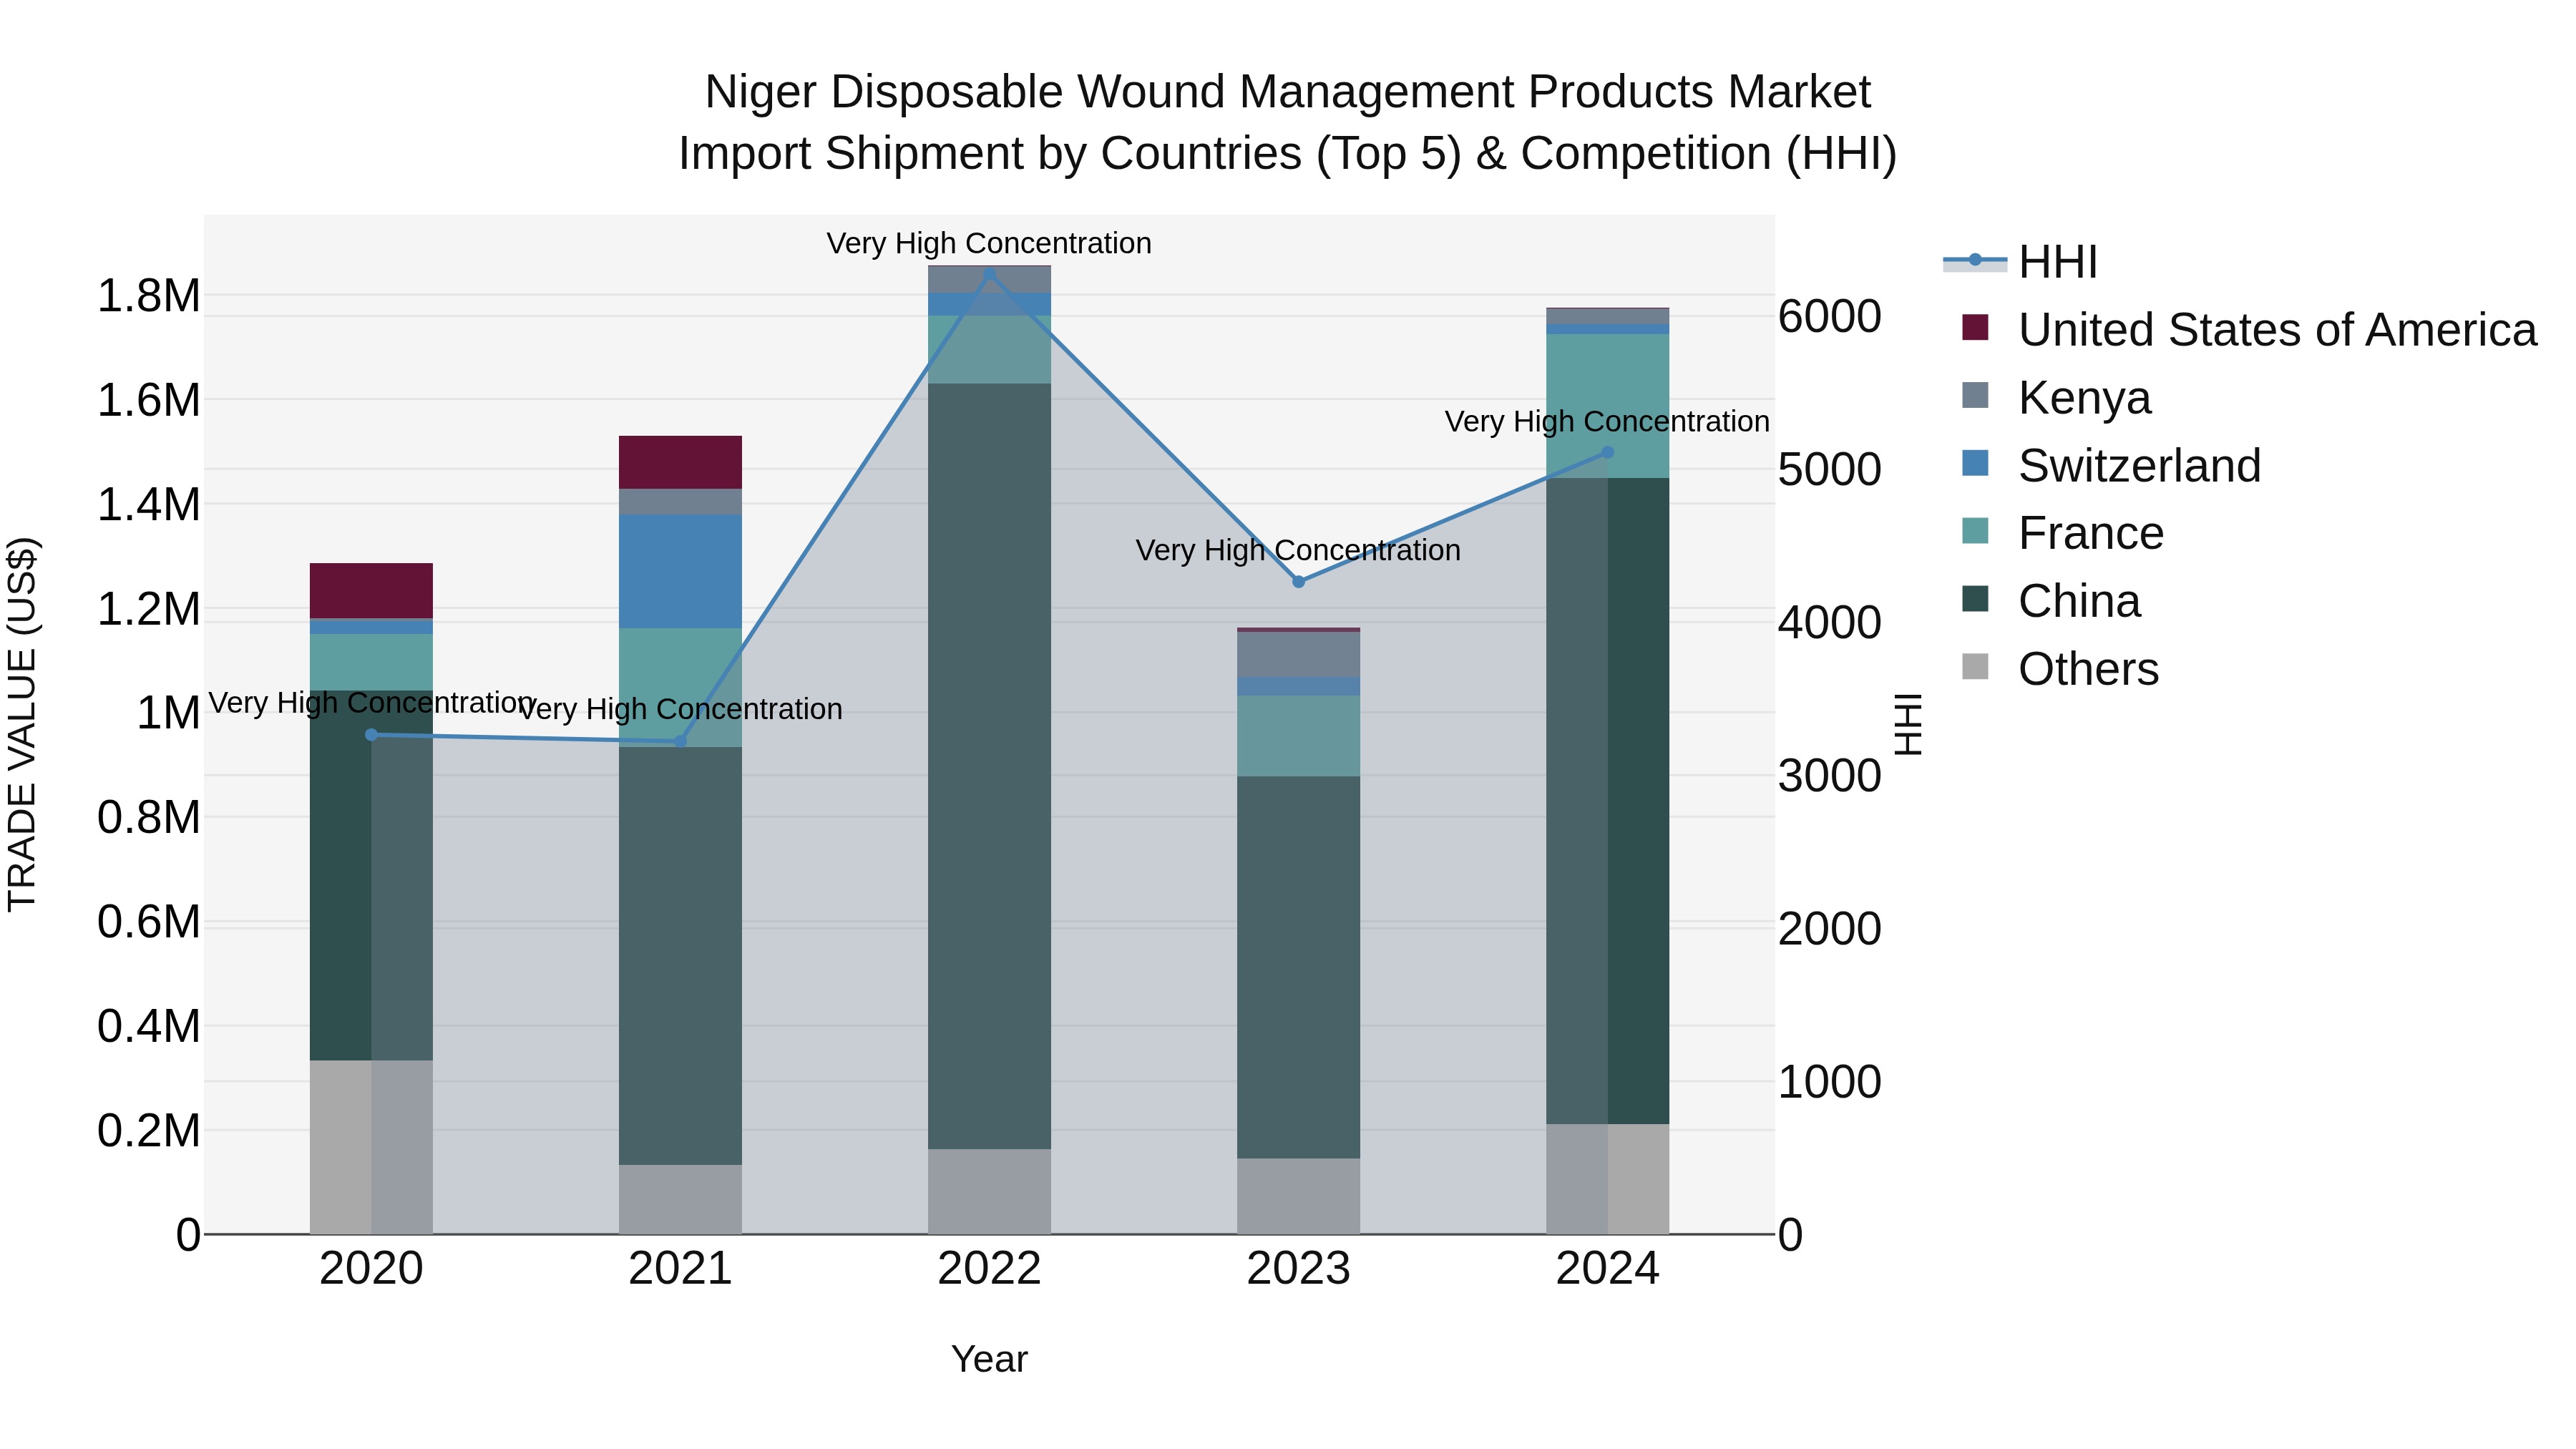Toggle the HHI line legend entry

click(x=2020, y=262)
